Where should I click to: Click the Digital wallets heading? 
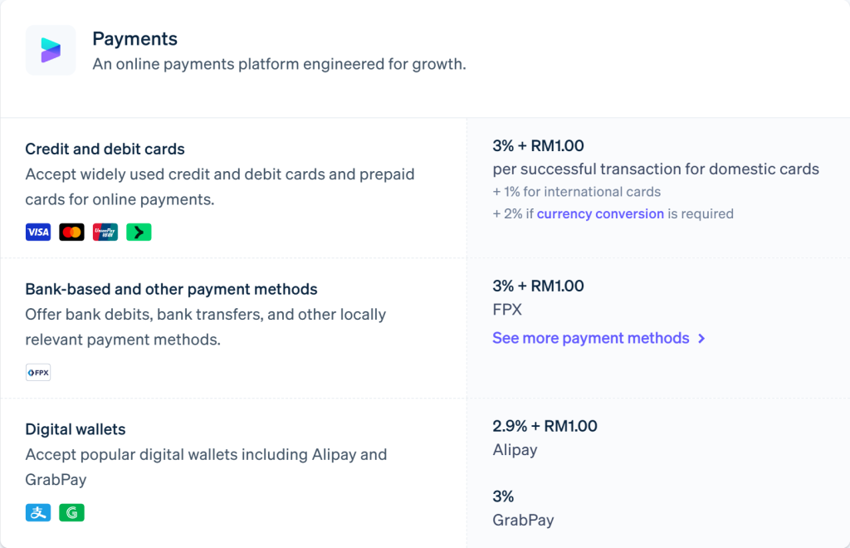[x=76, y=429]
